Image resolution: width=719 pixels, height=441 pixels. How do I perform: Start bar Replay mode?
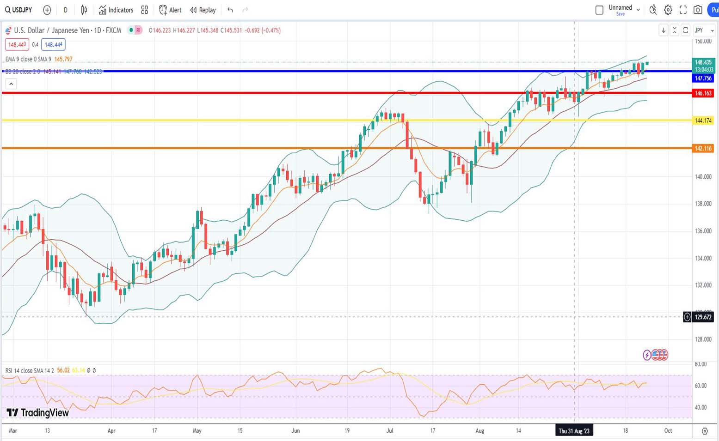203,10
